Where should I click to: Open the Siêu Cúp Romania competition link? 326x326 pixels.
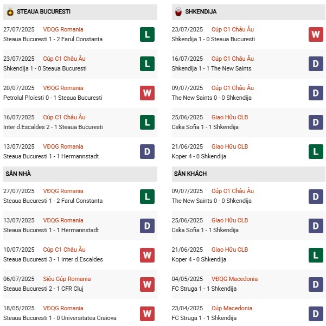point(67,279)
